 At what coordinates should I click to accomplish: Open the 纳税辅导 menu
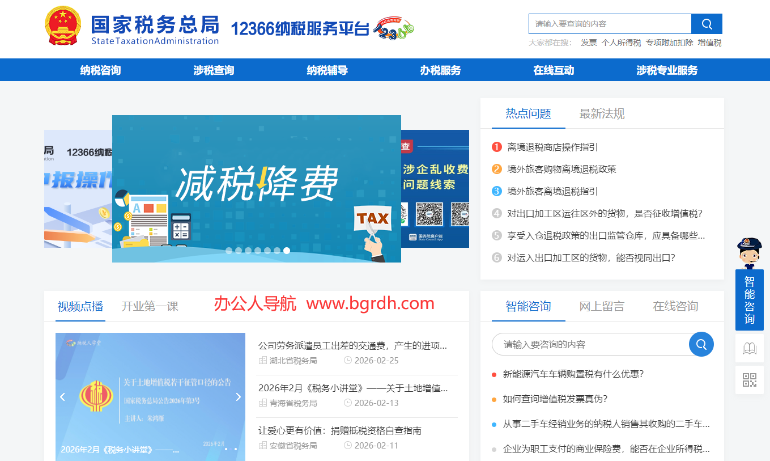click(x=327, y=70)
